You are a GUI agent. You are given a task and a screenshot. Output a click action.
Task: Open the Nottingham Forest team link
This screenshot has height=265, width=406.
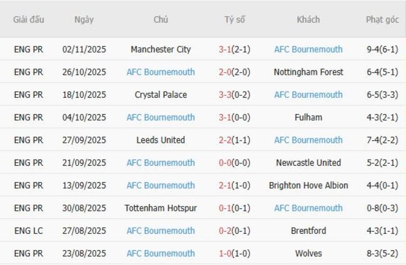[x=308, y=72]
